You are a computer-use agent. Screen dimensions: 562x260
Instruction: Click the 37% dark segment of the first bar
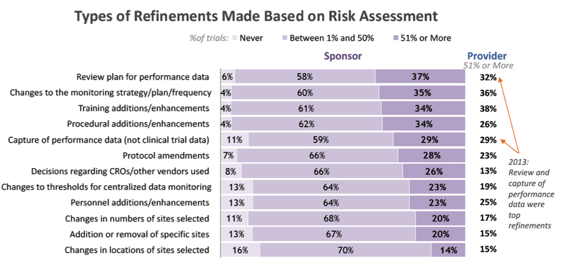pos(421,77)
